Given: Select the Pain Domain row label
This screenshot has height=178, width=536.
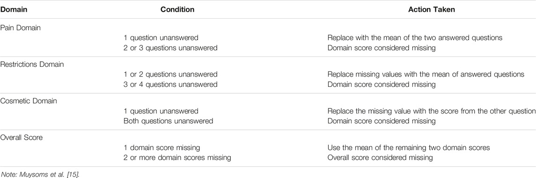Looking at the screenshot, I should [x=20, y=28].
